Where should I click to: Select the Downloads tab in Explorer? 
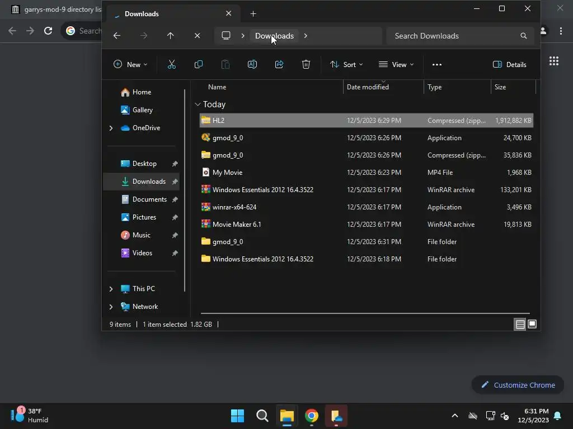pyautogui.click(x=173, y=14)
